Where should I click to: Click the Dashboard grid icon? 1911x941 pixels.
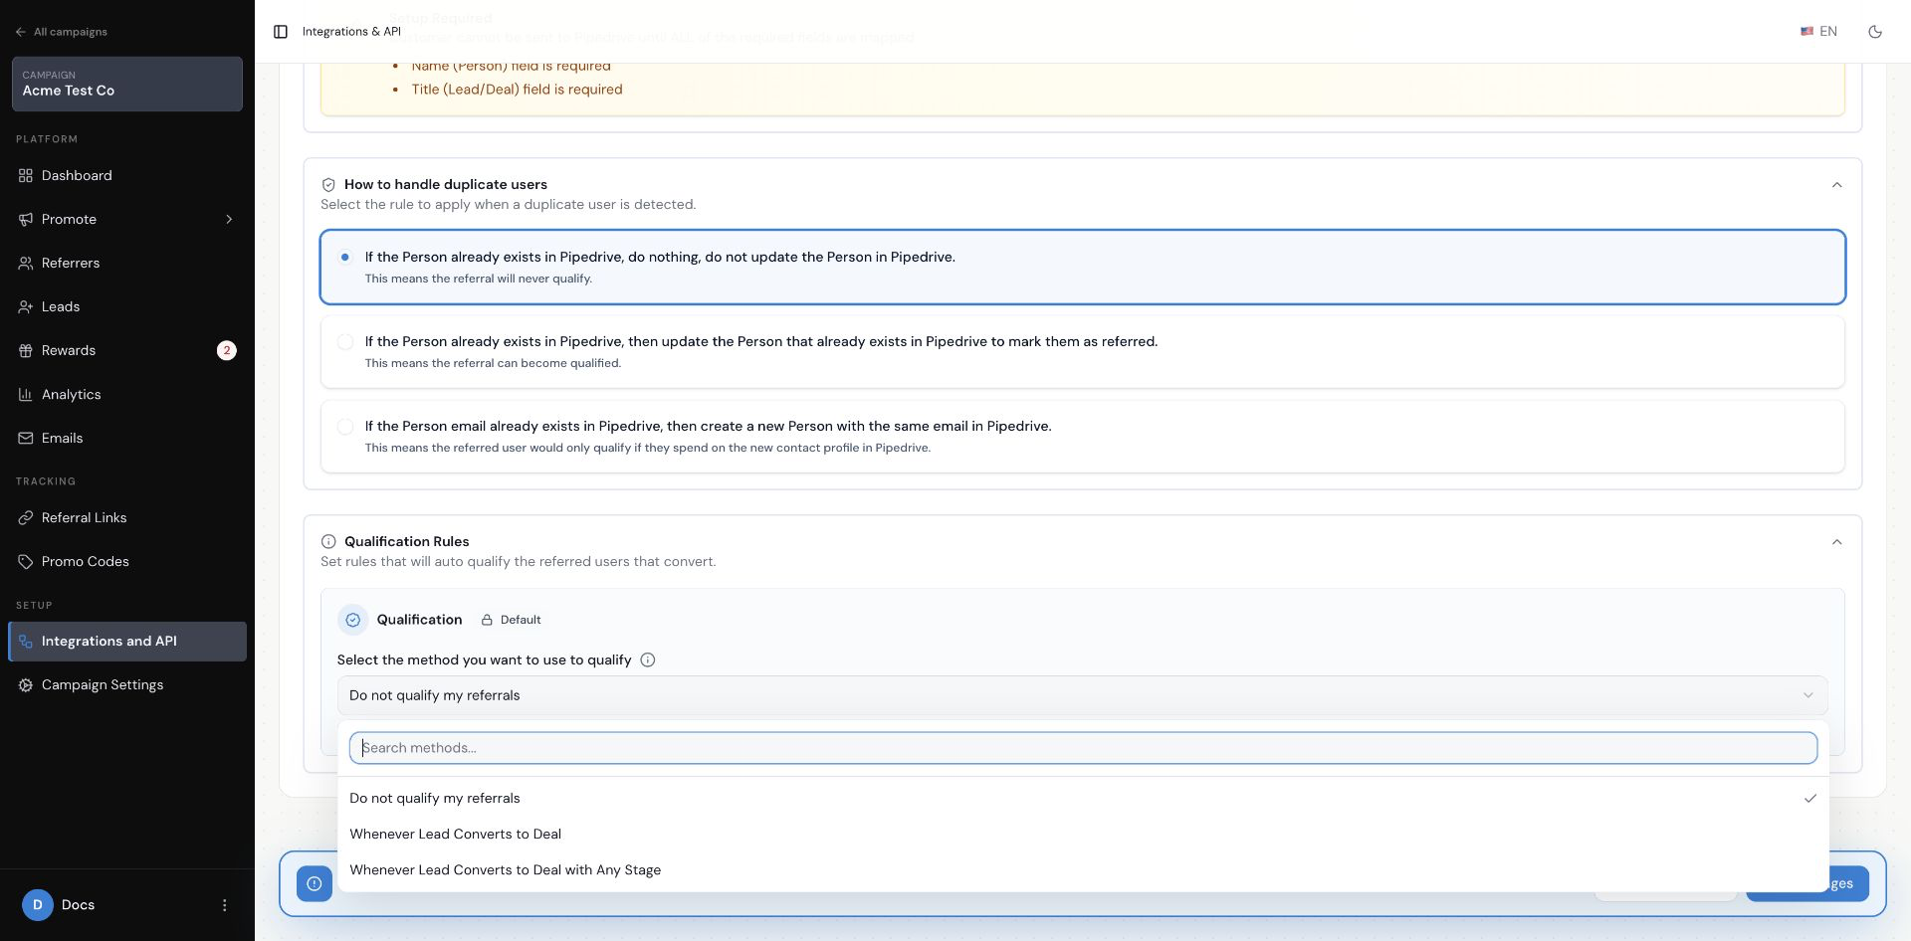tap(26, 175)
